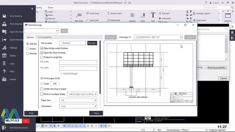Click the Copy tool in ribbon
Viewport: 235px width, 132px height.
click(49, 11)
